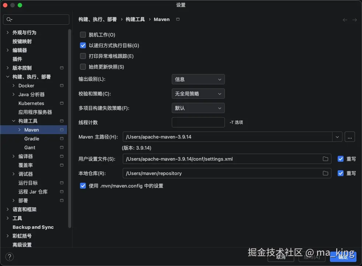
Task: Expand 语言和框架 tree node
Action: pos(8,209)
